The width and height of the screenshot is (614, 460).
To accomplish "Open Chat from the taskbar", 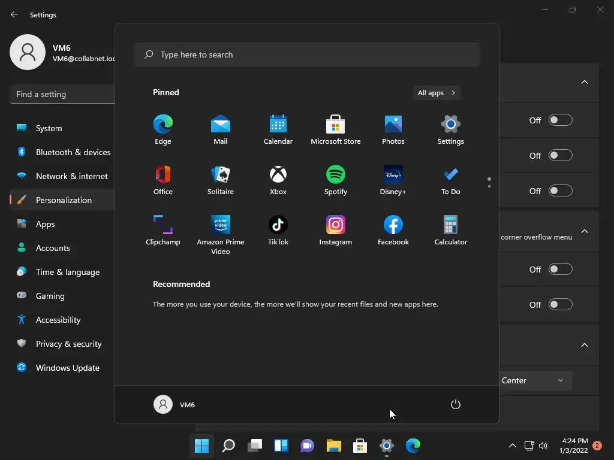I will coord(308,446).
